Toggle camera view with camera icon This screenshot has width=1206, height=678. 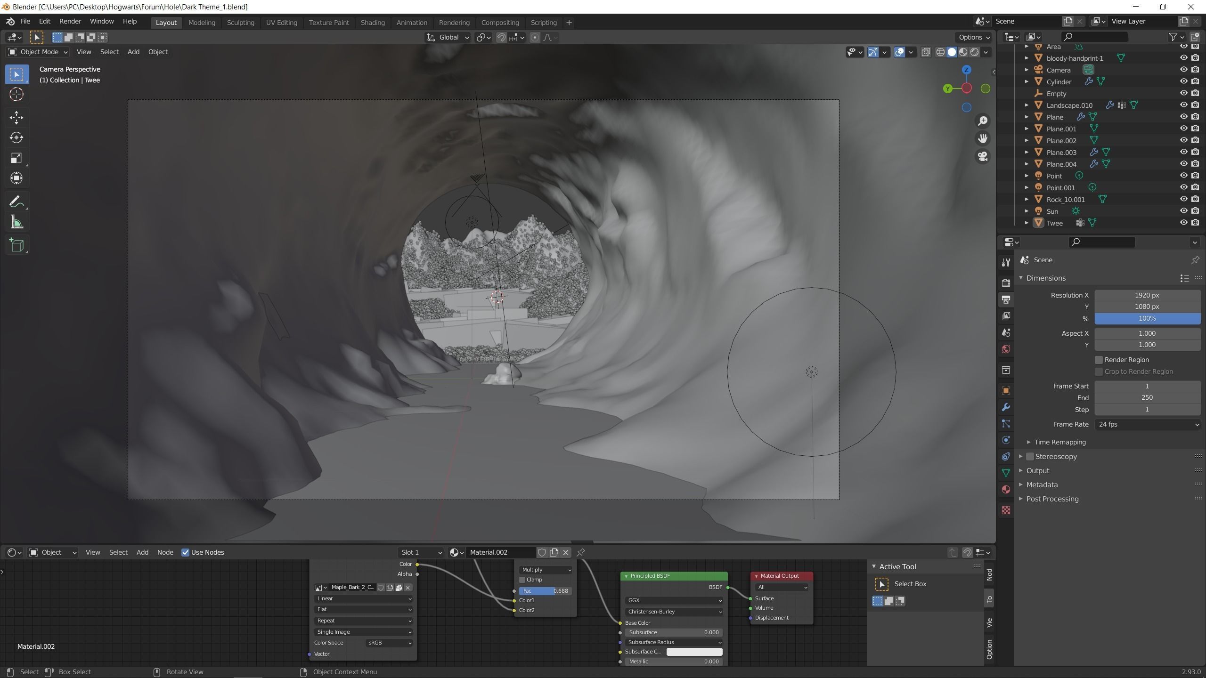click(x=983, y=156)
